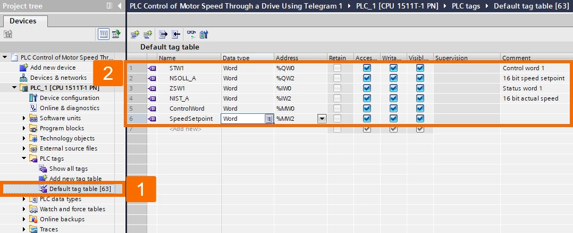Collapse Project tree with the left arrow
The height and width of the screenshot is (233, 573).
point(120,6)
